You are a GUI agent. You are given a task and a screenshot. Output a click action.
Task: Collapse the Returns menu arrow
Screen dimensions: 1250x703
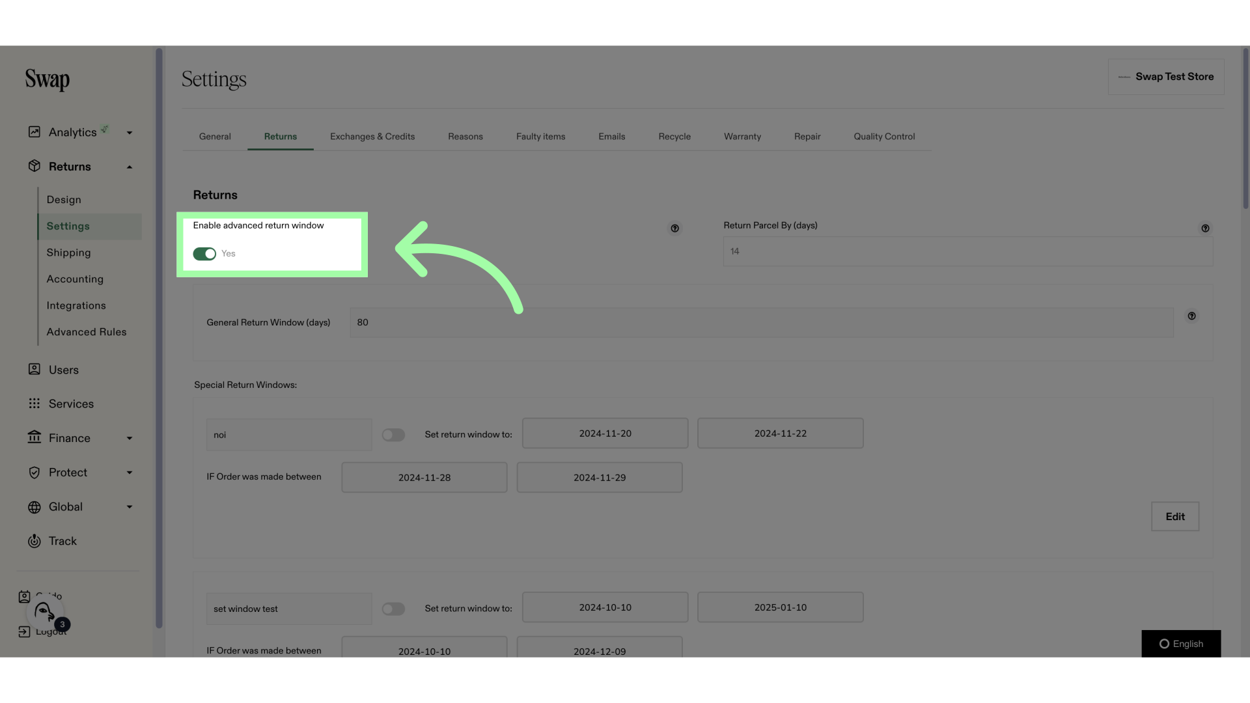(130, 167)
